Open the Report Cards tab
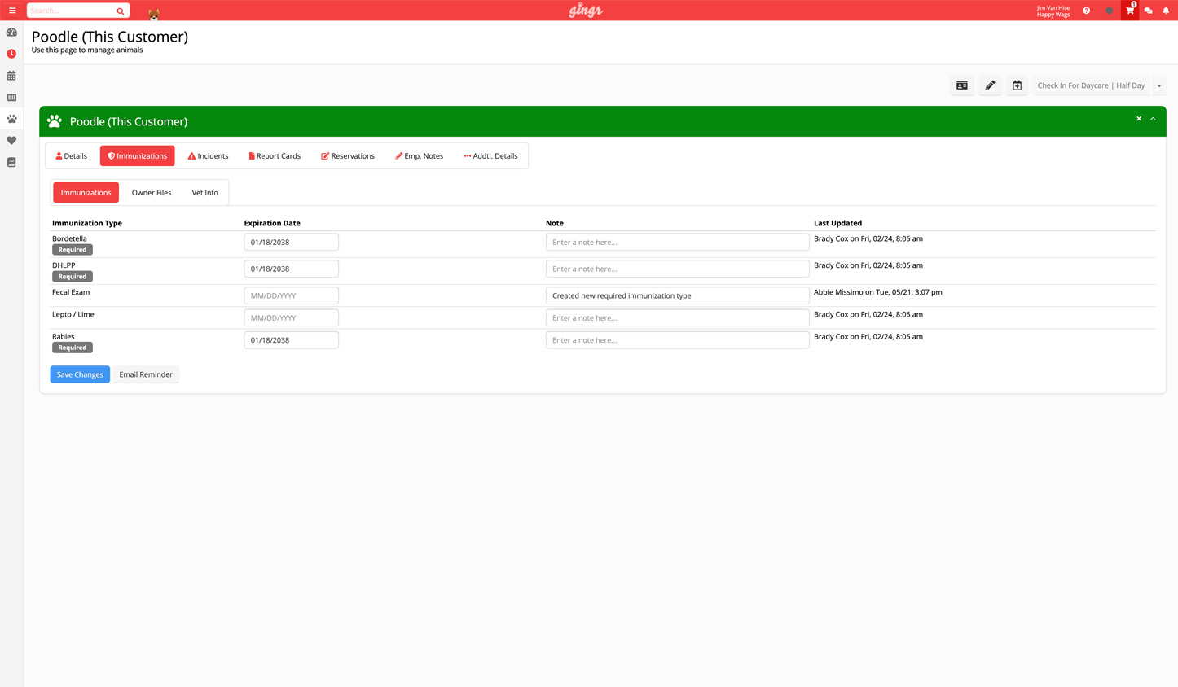This screenshot has height=687, width=1178. [x=275, y=155]
